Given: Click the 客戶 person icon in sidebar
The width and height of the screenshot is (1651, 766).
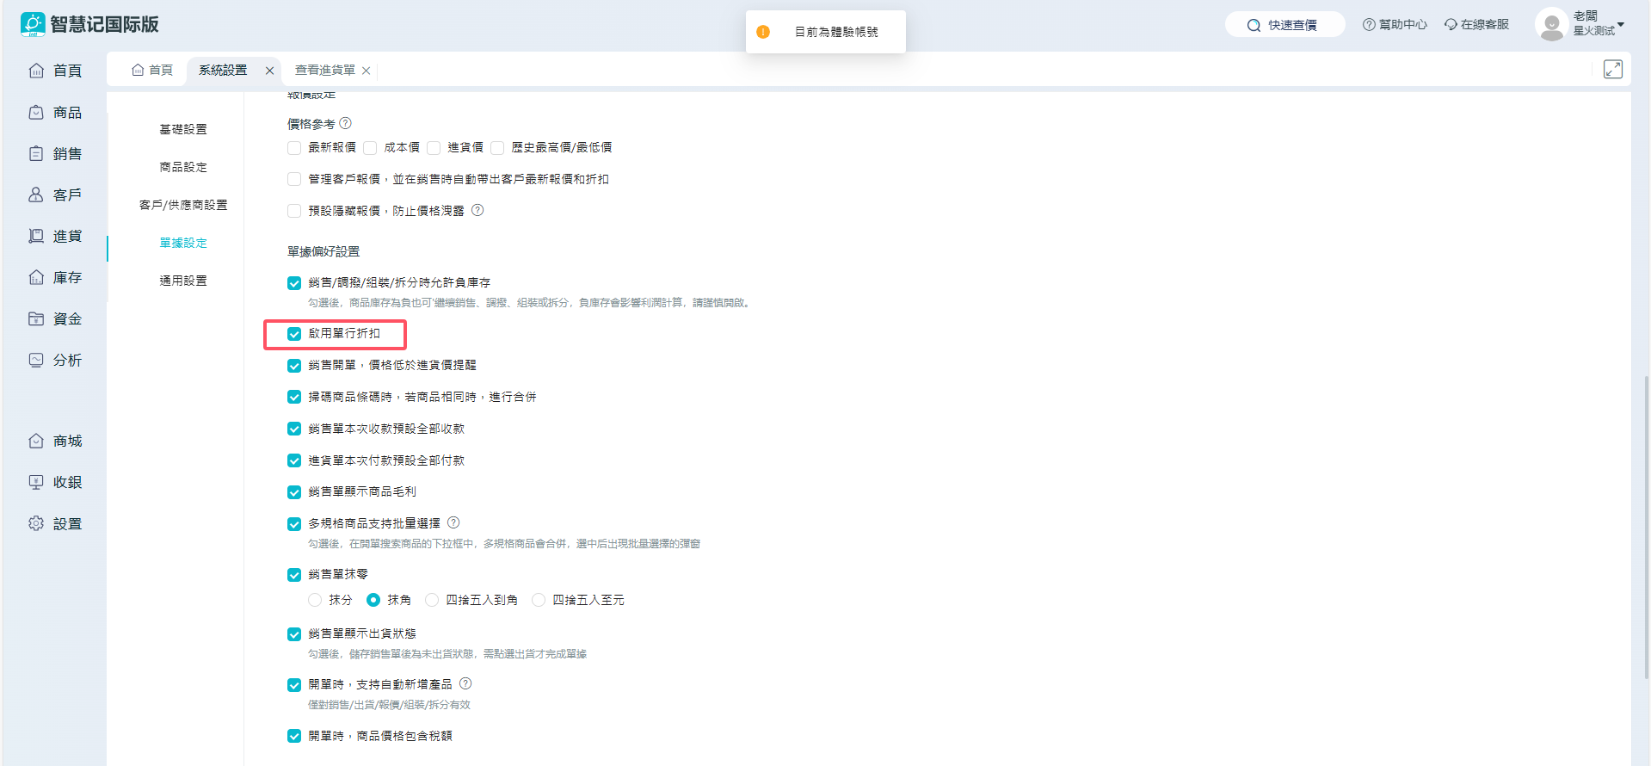Looking at the screenshot, I should coord(36,195).
